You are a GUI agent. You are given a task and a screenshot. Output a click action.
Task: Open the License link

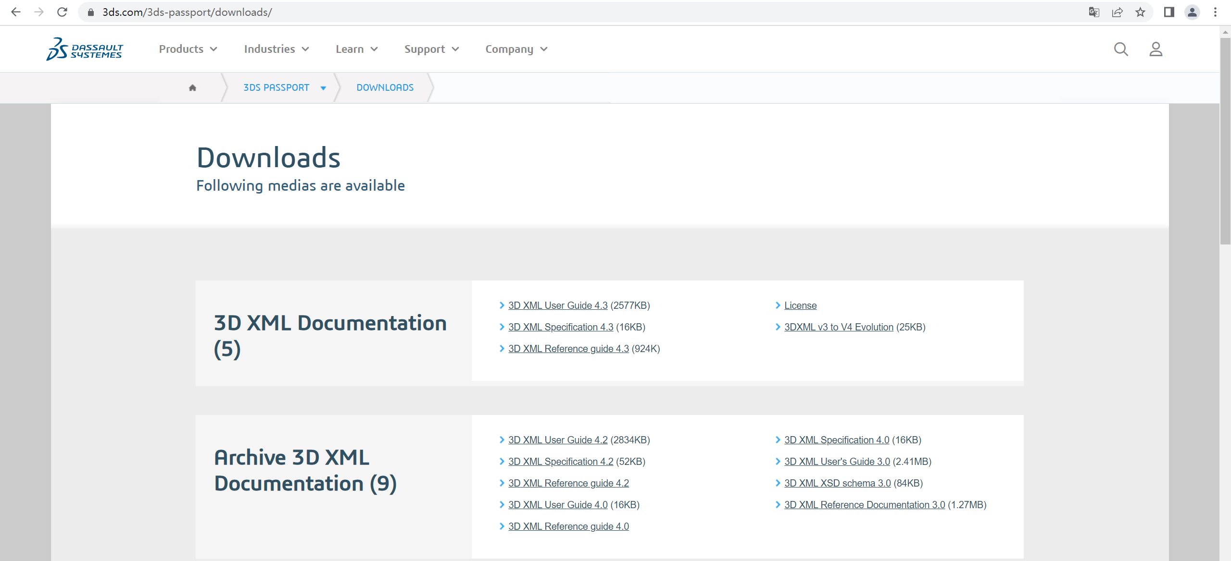coord(800,305)
